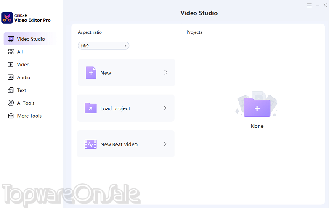Screen dimensions: 329x209
Task: Click the None text under Projects
Action: point(257,126)
